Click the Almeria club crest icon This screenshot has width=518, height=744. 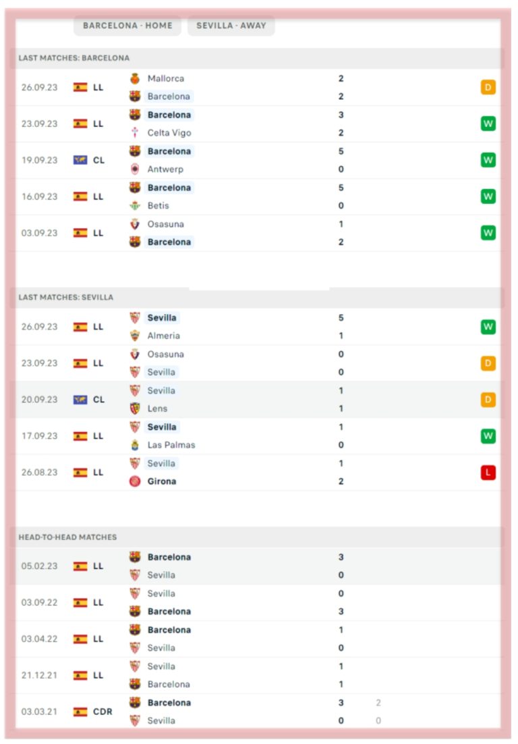135,336
